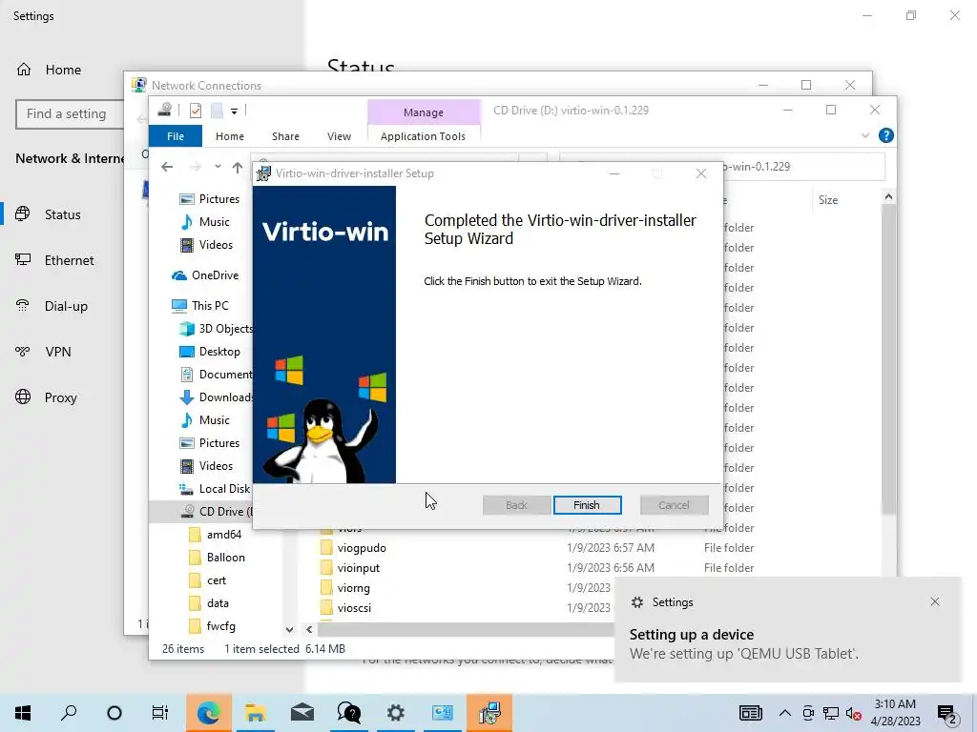Open the View ribbon tab
The width and height of the screenshot is (977, 732).
coord(339,135)
